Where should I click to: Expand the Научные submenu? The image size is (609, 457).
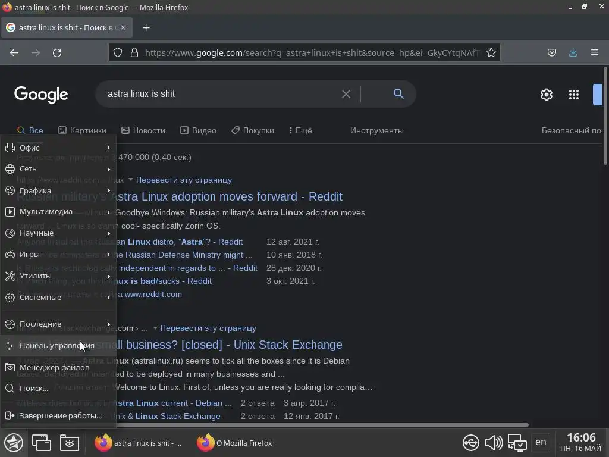[58, 233]
